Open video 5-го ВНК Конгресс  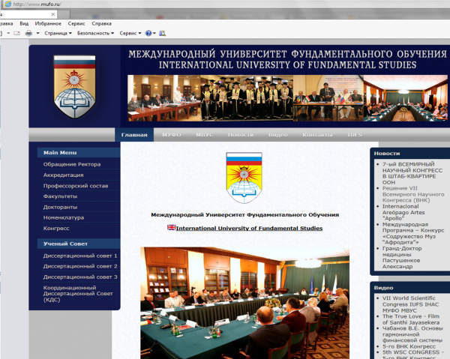click(x=409, y=346)
